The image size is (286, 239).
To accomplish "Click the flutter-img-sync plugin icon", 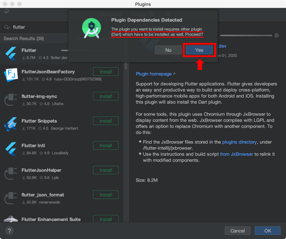I will [11, 100].
